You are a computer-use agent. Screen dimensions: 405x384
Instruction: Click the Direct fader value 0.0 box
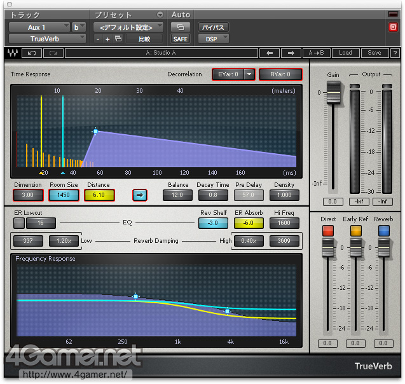[327, 343]
